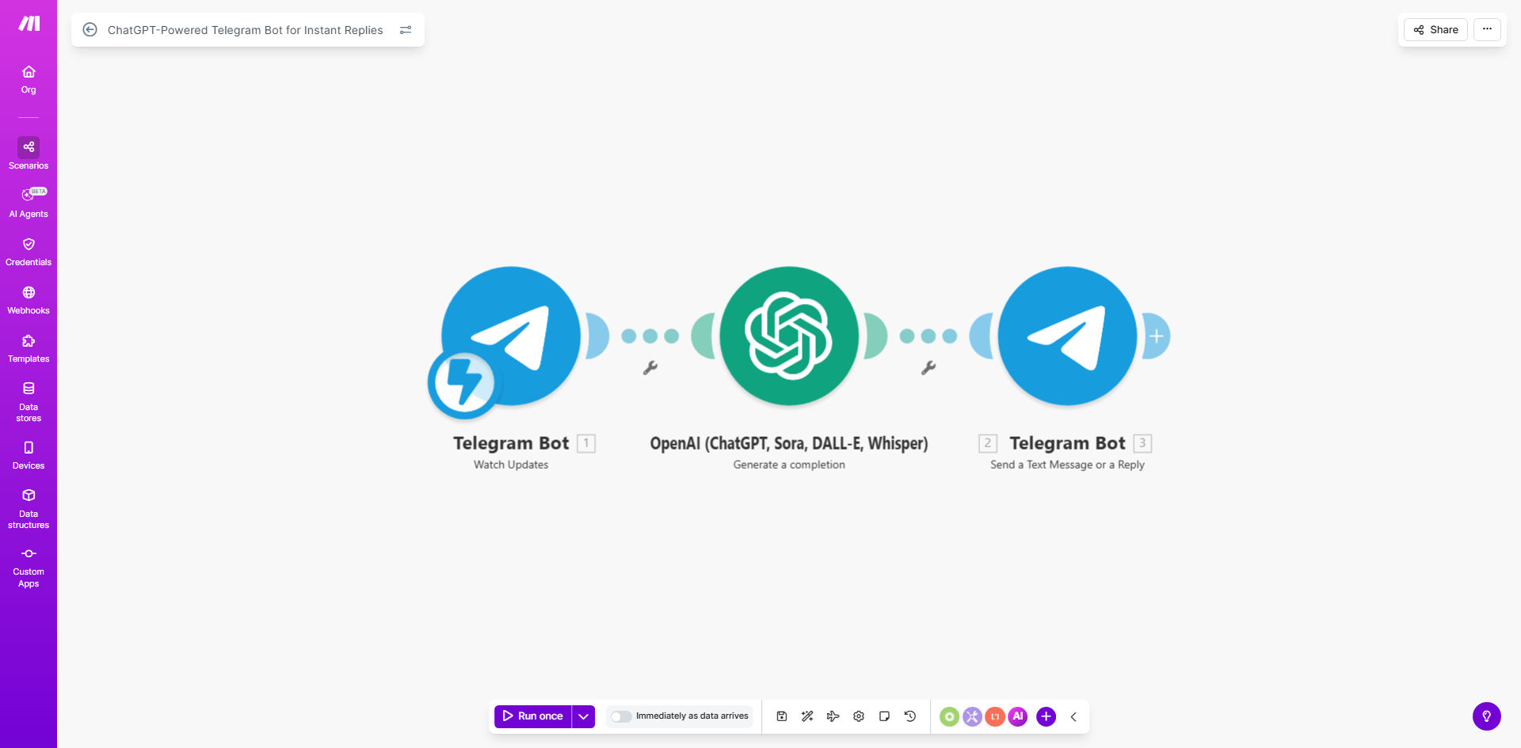The height and width of the screenshot is (748, 1521).
Task: Save the scenario with the disk icon
Action: 781,716
